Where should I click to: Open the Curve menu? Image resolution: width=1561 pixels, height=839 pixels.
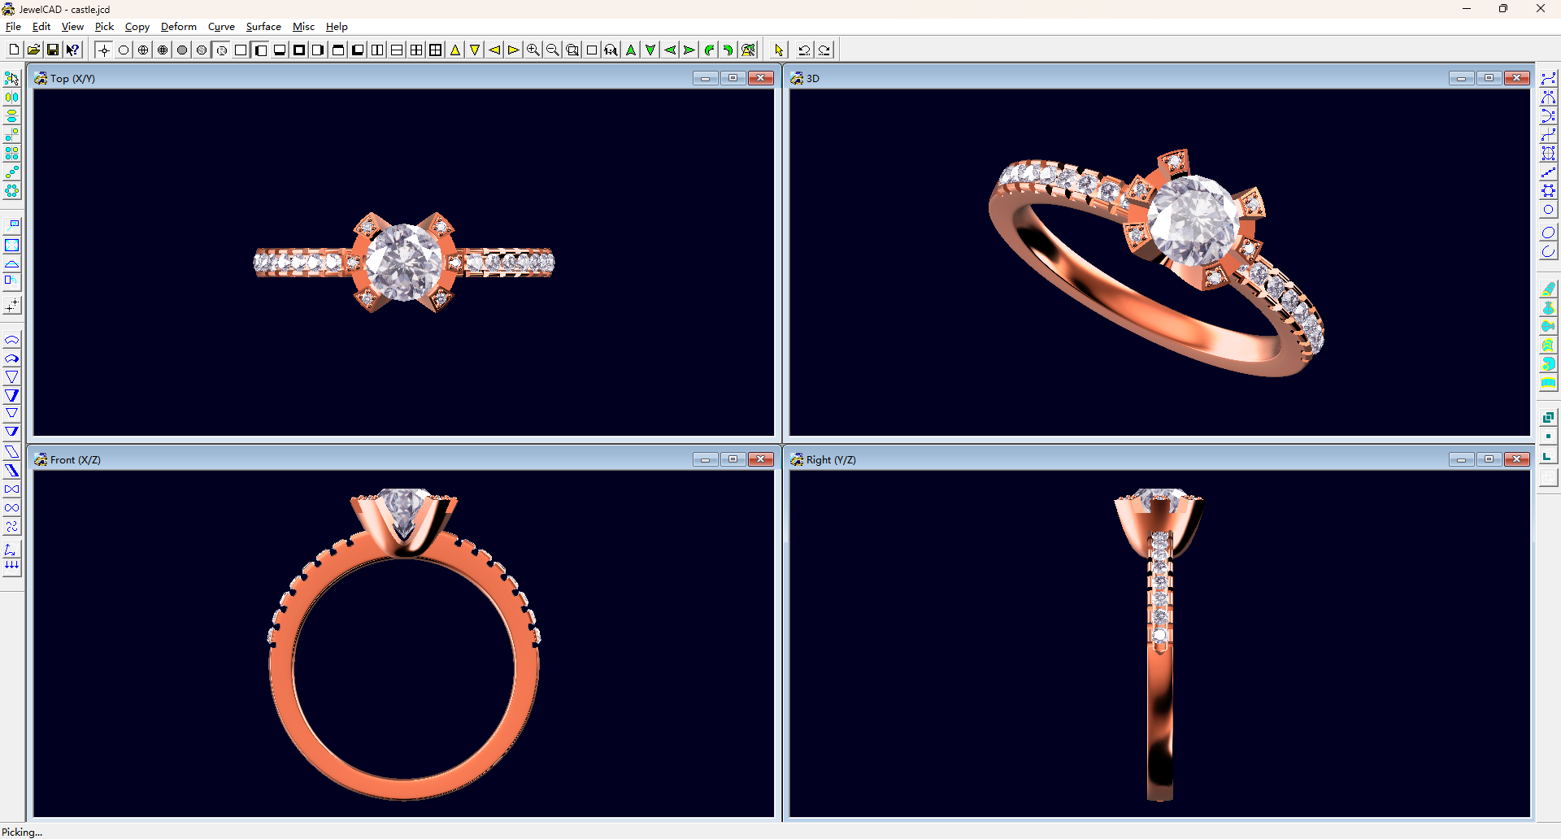tap(221, 27)
